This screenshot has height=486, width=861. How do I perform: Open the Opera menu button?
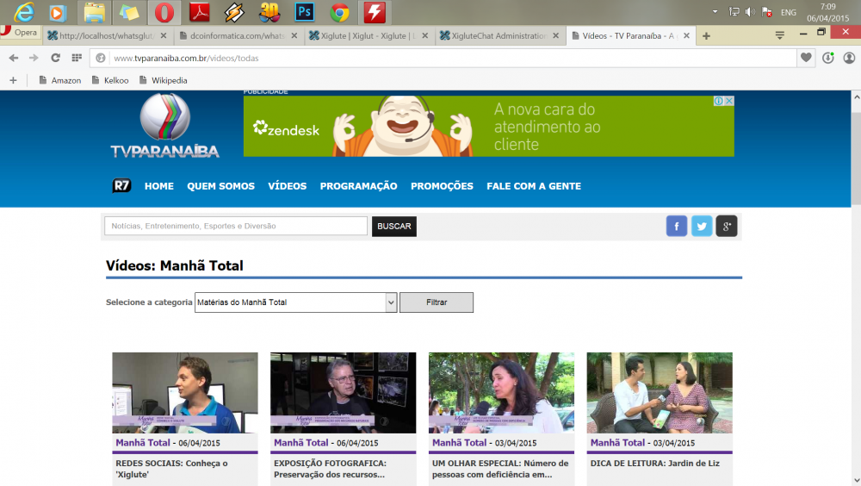tap(19, 33)
